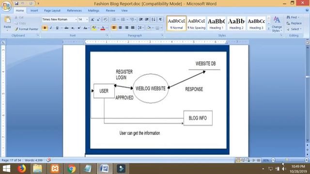This screenshot has width=310, height=174.
Task: Click Replace in Editing group
Action: tap(294, 23)
